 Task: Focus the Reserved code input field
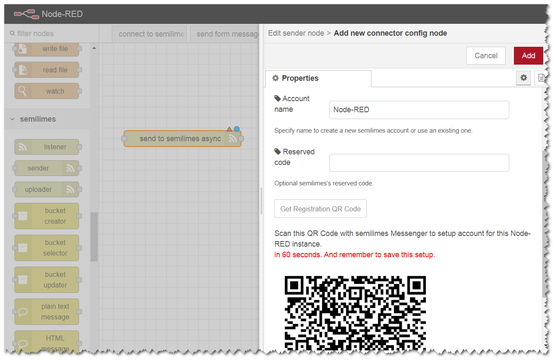coord(419,163)
